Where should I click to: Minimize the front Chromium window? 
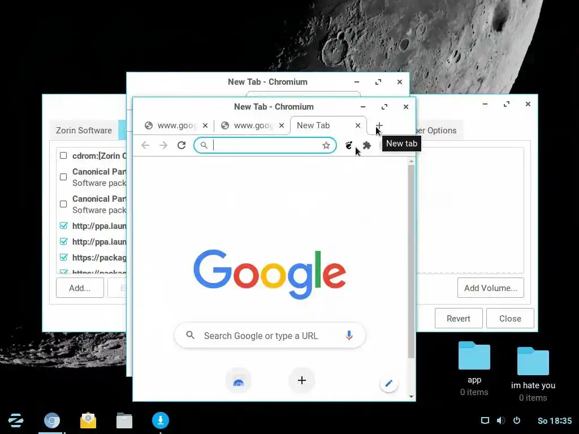pos(363,107)
